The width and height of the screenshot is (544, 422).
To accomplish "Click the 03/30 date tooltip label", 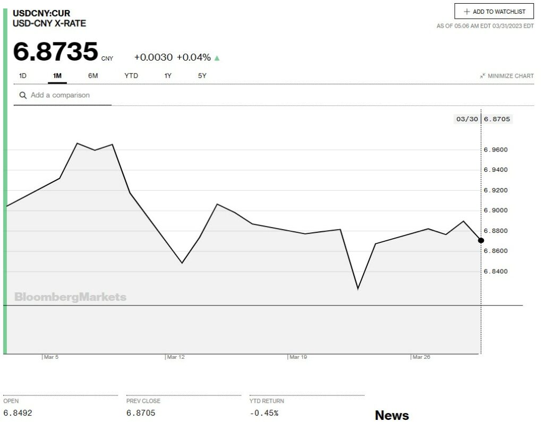I will point(467,119).
